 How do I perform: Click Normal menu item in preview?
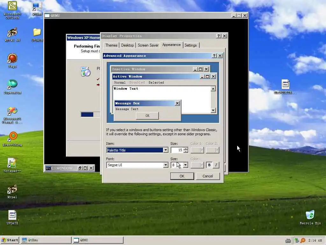(x=120, y=83)
